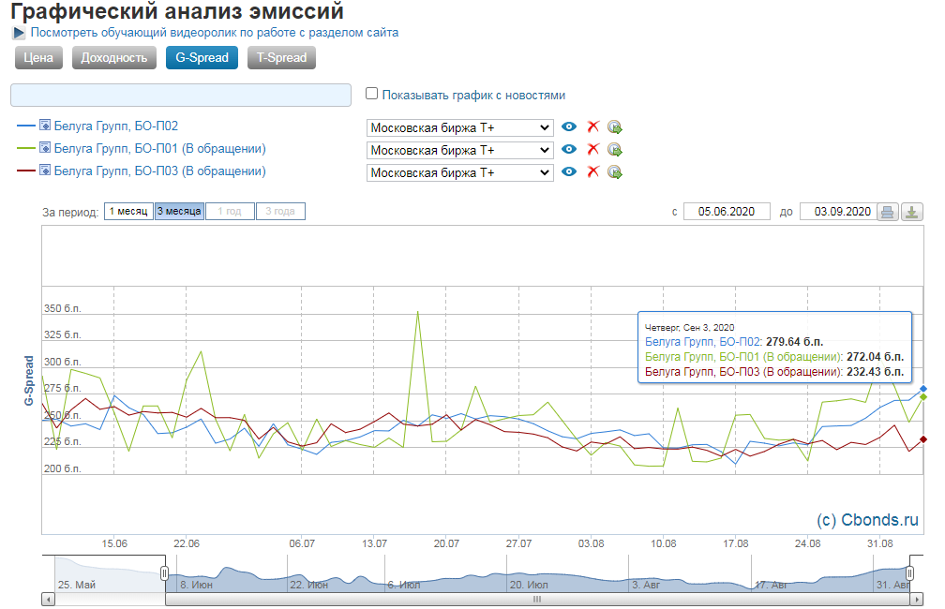The image size is (945, 609).
Task: Toggle visibility eye for БО-П02 line
Action: coord(569,126)
